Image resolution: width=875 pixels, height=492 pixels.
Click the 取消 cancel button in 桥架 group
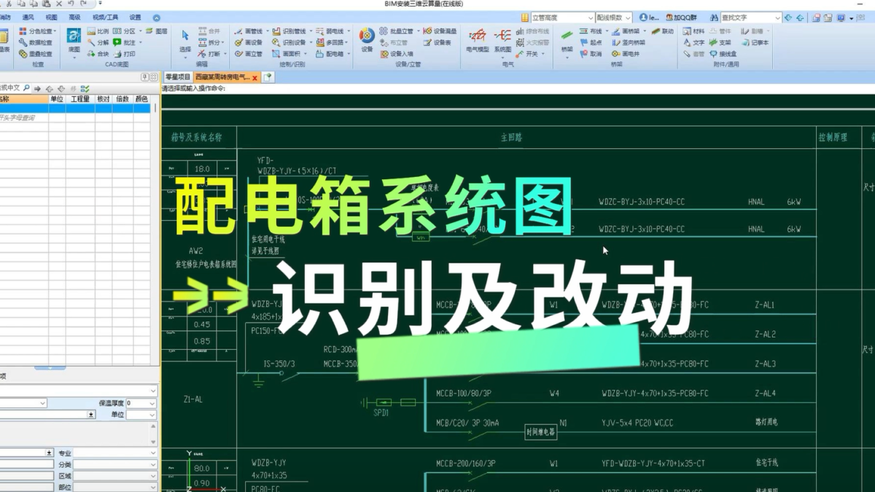click(x=591, y=54)
